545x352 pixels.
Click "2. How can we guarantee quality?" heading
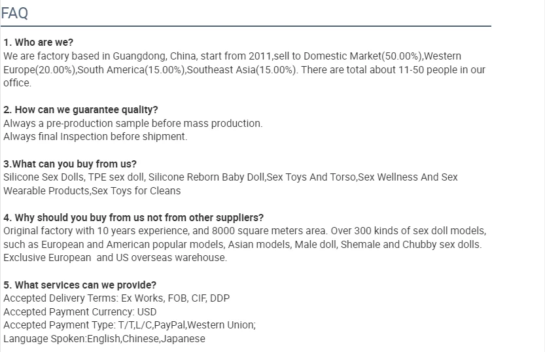pyautogui.click(x=80, y=110)
